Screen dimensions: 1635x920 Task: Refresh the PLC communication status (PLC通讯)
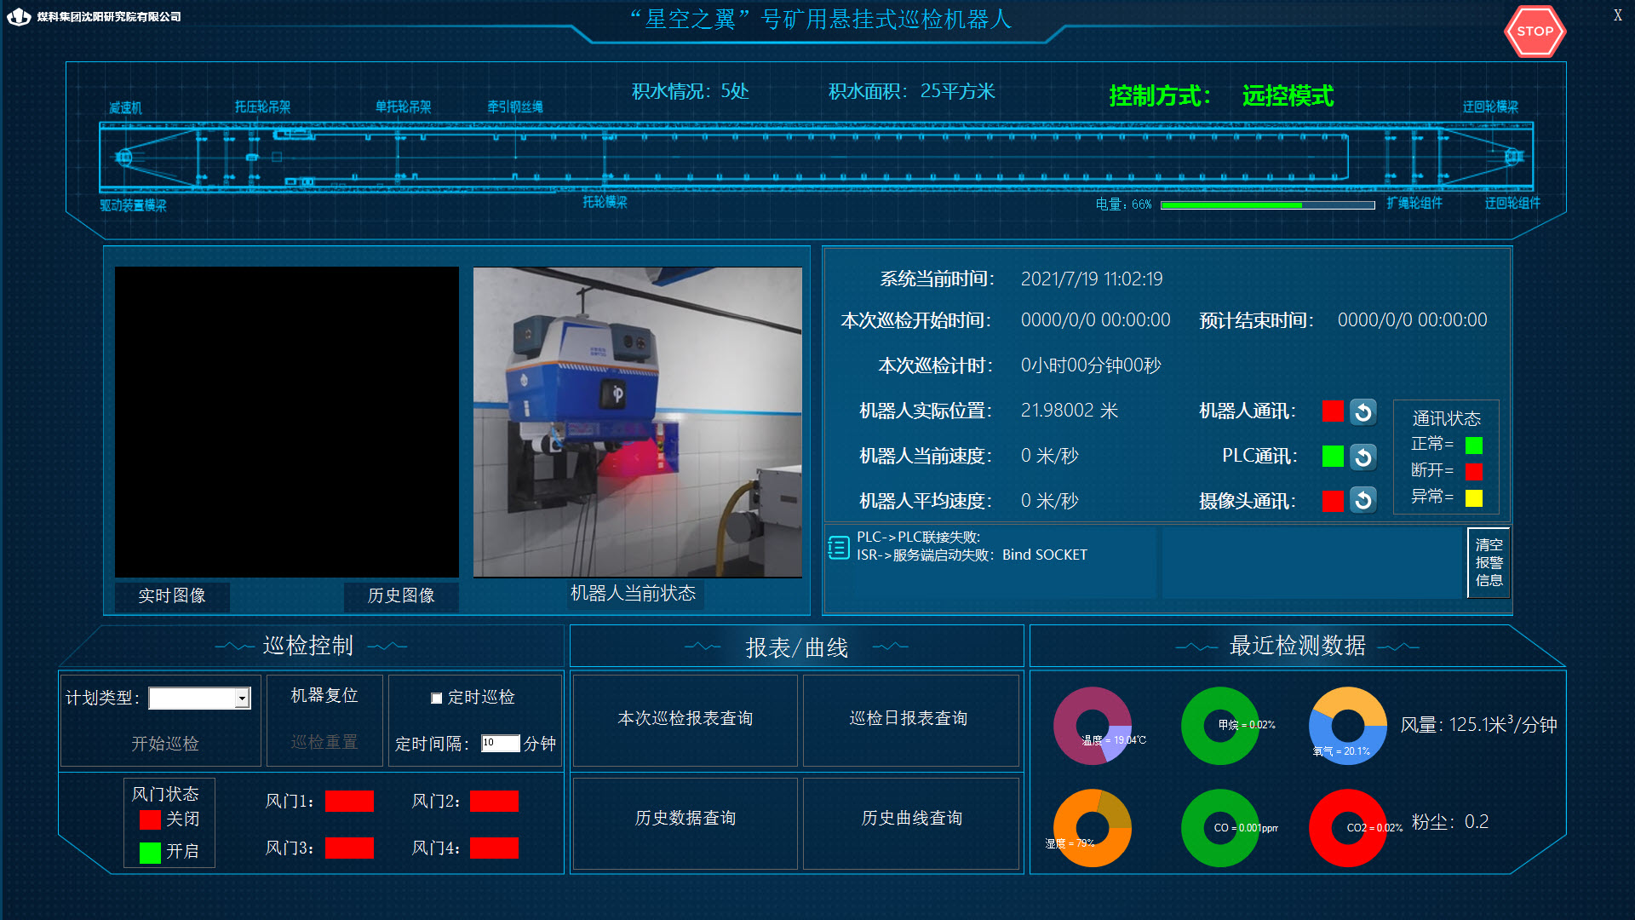tap(1362, 457)
